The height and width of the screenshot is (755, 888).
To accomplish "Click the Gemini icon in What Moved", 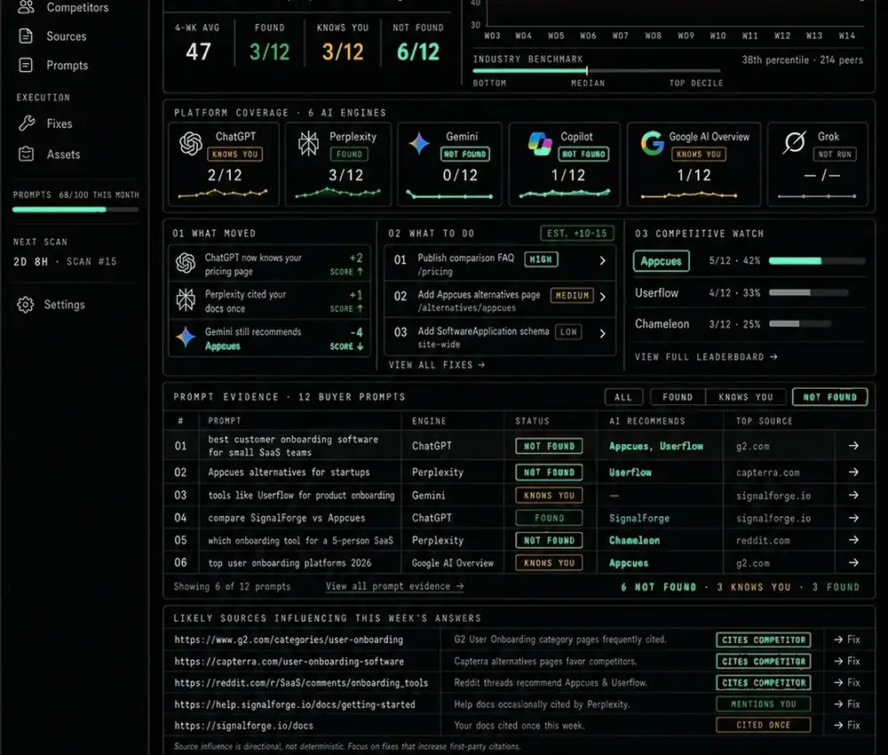I will click(186, 337).
